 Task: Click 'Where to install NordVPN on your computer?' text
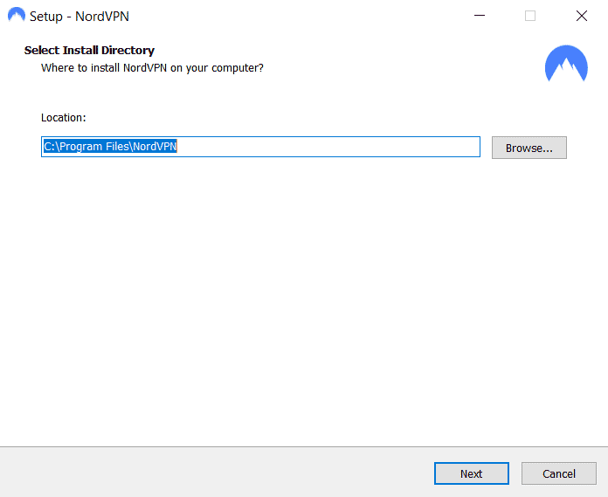[x=152, y=68]
